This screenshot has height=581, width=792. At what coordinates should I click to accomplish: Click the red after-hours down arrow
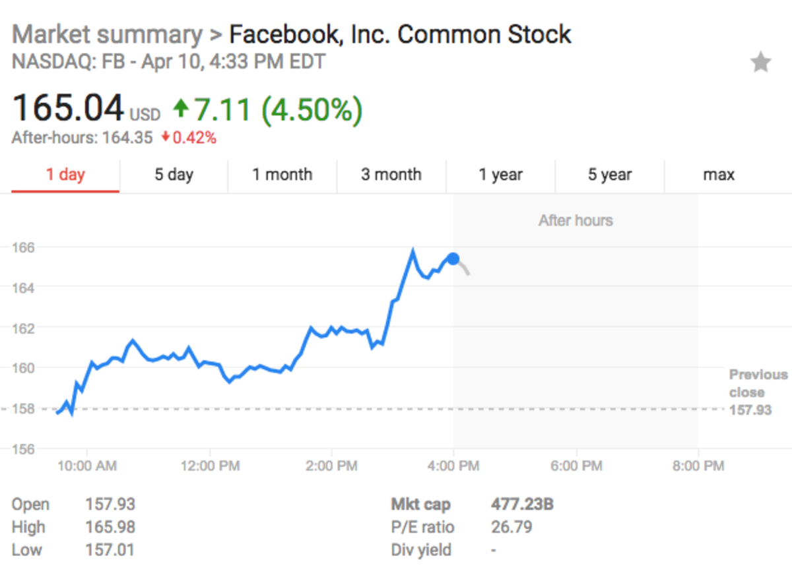click(164, 138)
